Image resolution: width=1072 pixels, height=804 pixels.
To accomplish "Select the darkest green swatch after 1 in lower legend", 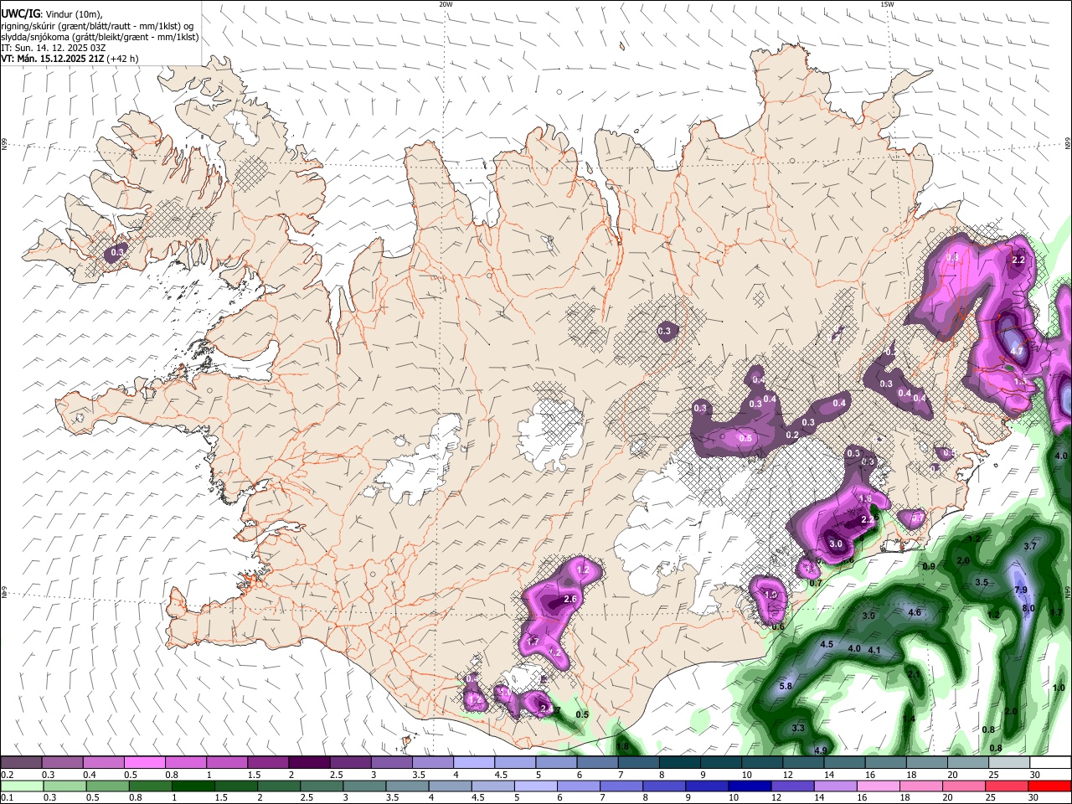I will pos(192,786).
